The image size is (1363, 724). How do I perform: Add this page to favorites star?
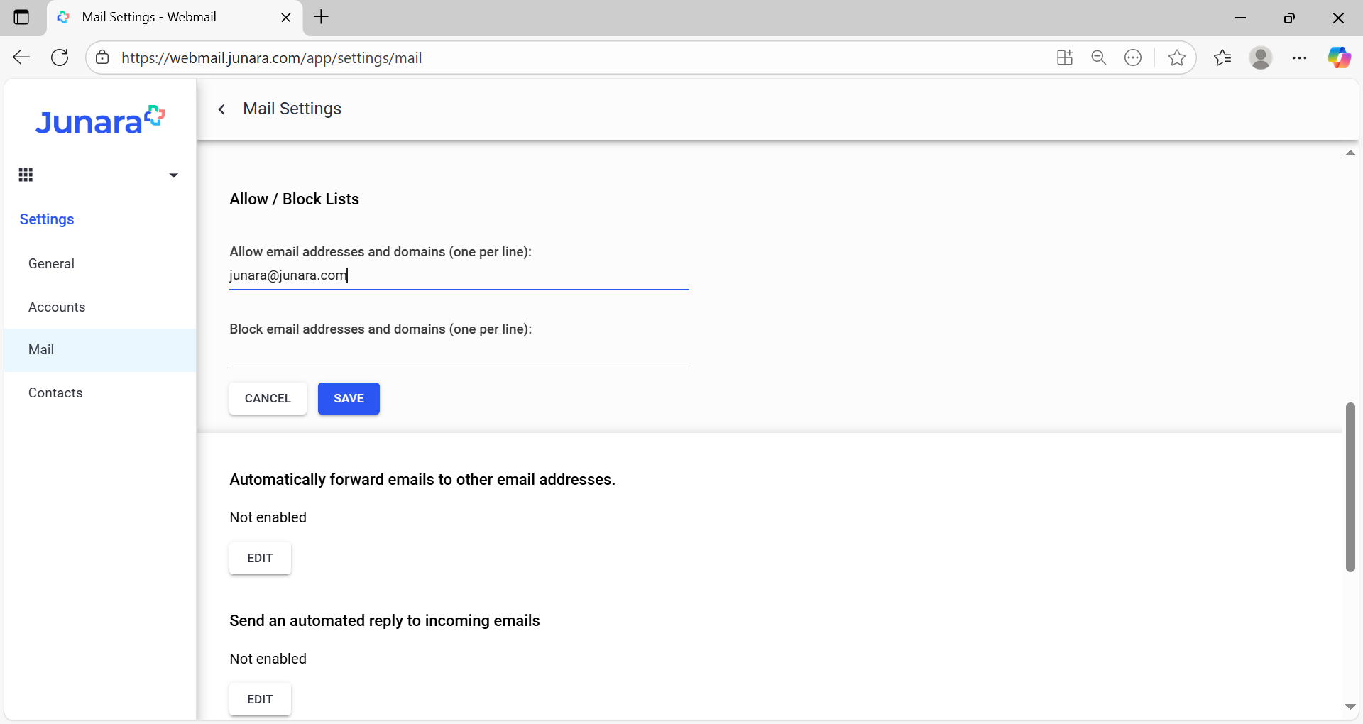1177,57
